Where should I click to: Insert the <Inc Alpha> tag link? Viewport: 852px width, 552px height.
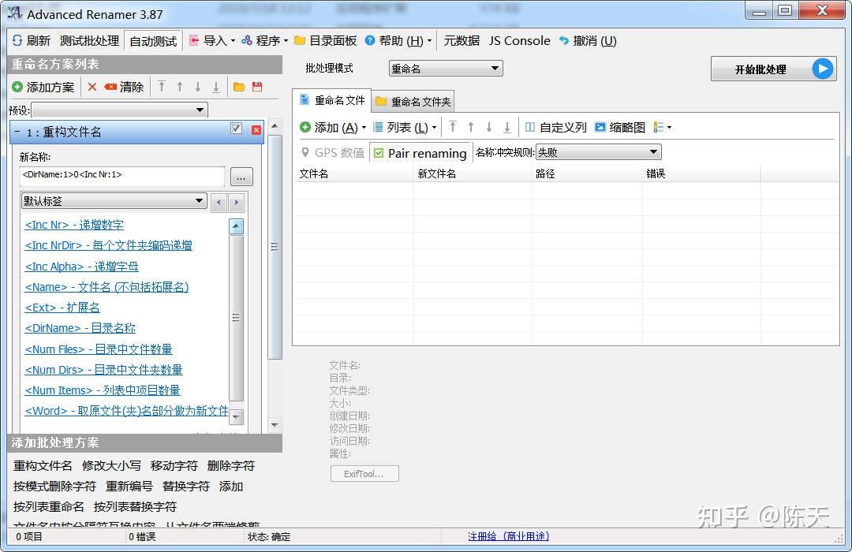tap(81, 267)
